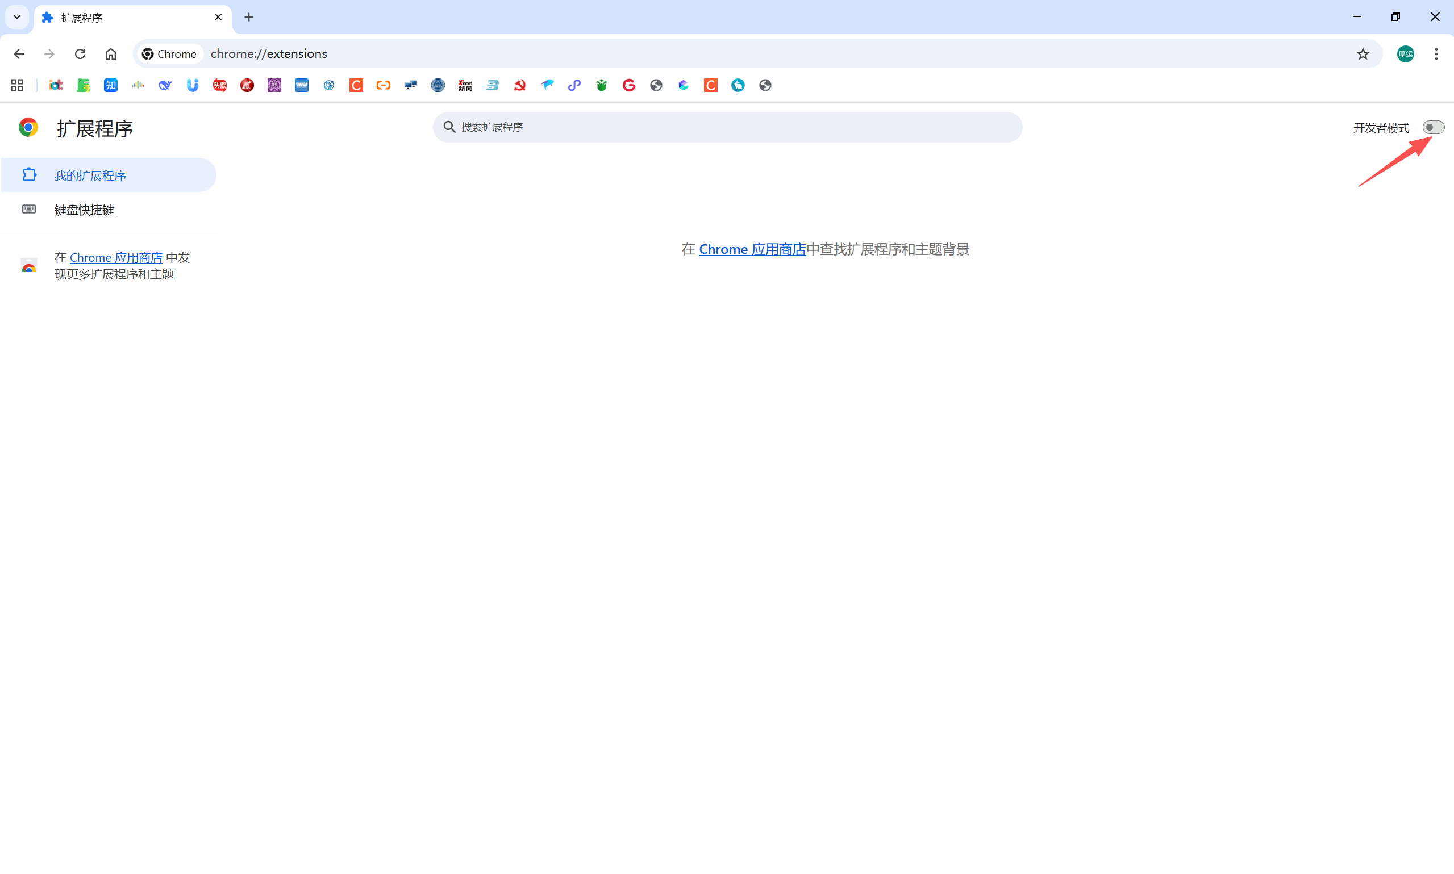This screenshot has height=874, width=1454.
Task: Open the Chrome three-dot menu
Action: pos(1436,53)
